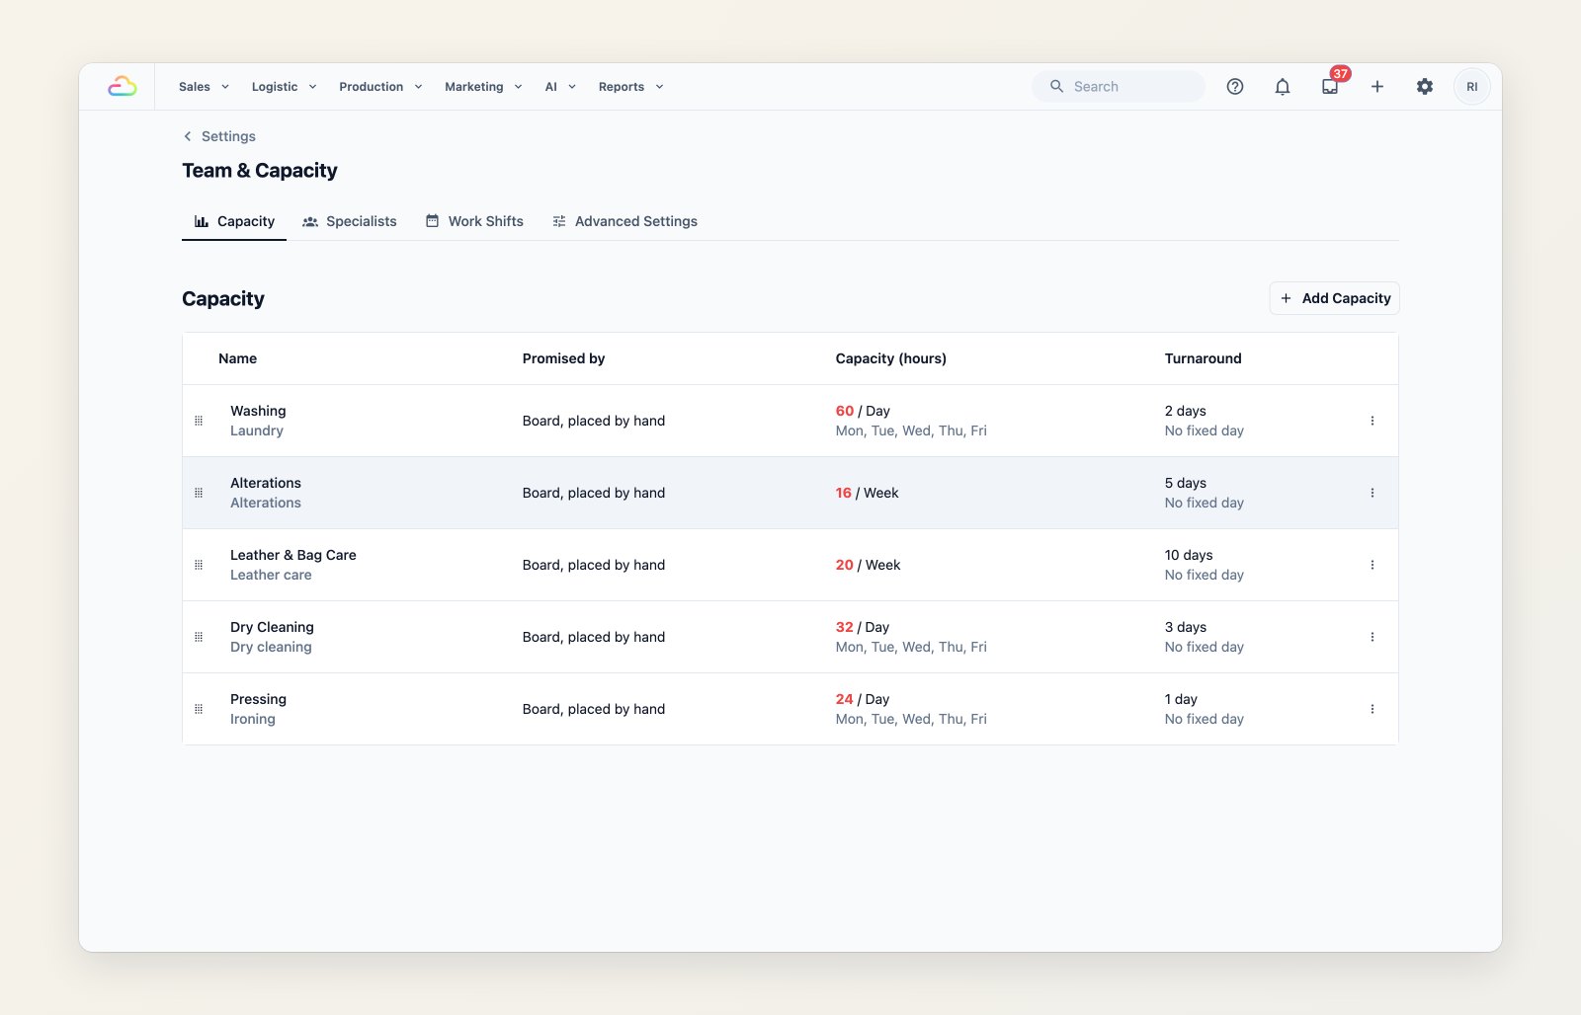1581x1015 pixels.
Task: Click the plus icon in top bar
Action: pyautogui.click(x=1377, y=87)
